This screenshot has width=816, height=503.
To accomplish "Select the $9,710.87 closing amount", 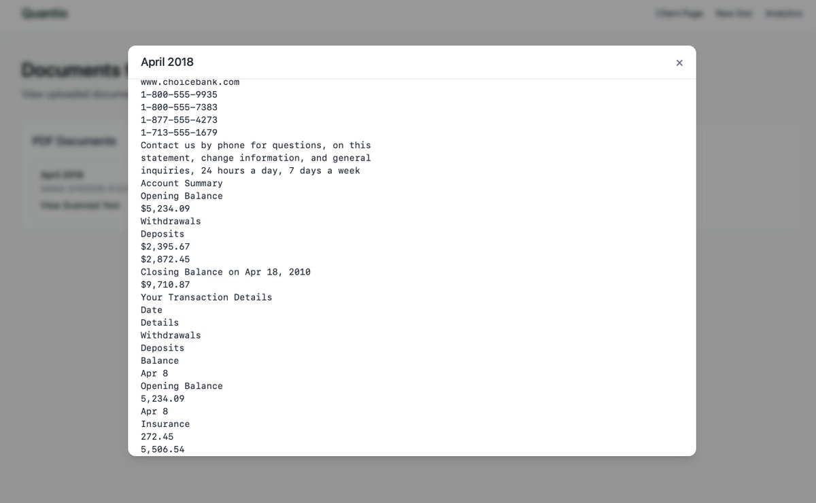I will (166, 285).
